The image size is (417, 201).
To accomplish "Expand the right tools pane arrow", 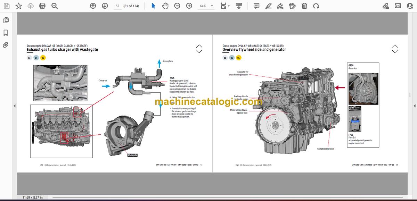I will (414, 106).
